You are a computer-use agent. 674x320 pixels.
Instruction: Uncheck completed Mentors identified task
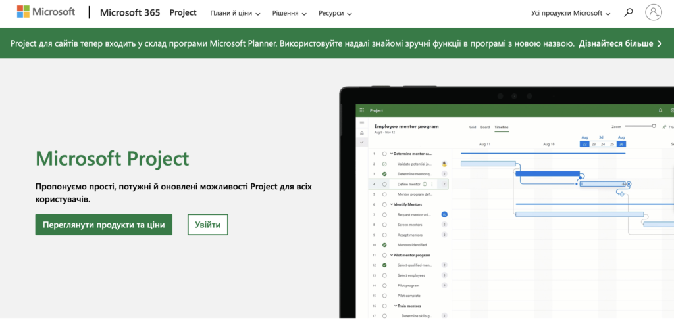pyautogui.click(x=384, y=245)
